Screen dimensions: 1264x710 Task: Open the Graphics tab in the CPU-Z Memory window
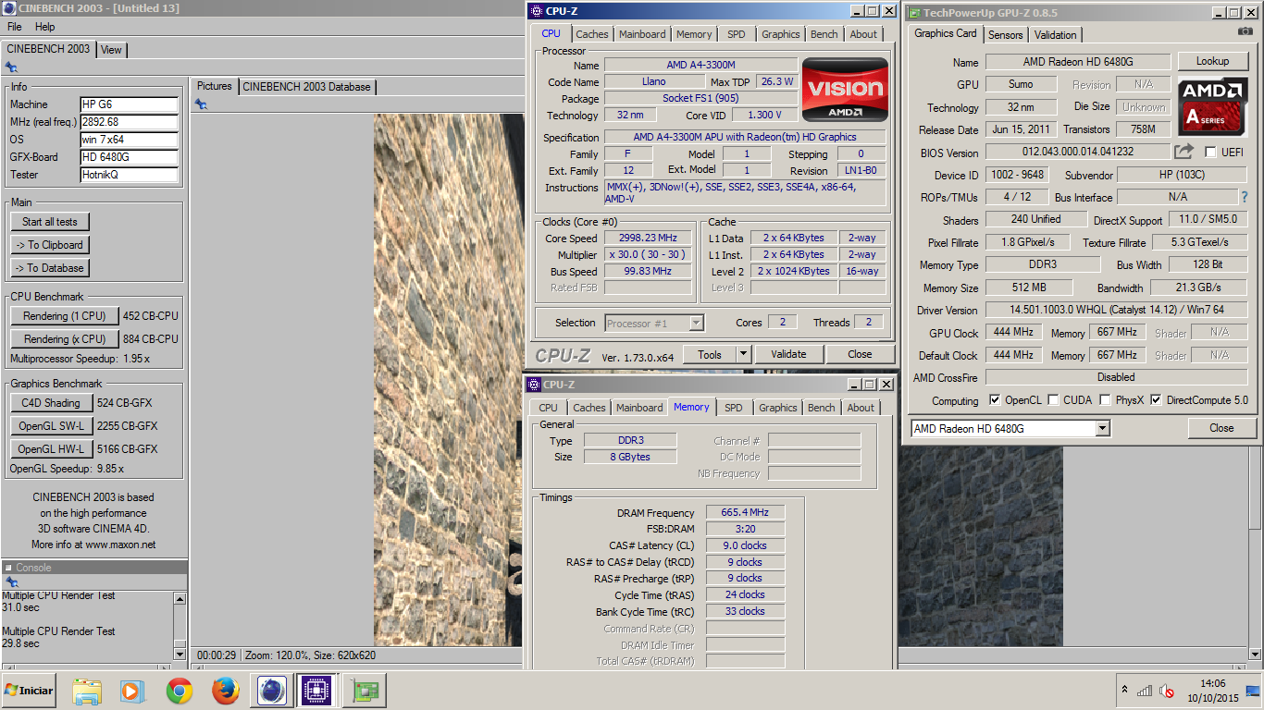click(778, 408)
